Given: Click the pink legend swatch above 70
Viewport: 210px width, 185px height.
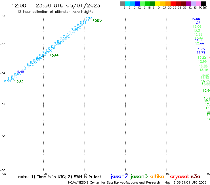Looking at the screenshot, I should click(198, 3).
